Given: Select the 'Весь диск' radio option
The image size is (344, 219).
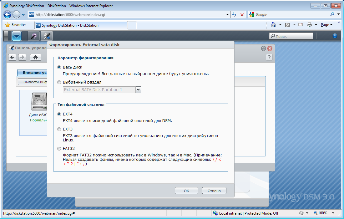Looking at the screenshot, I should pos(59,67).
